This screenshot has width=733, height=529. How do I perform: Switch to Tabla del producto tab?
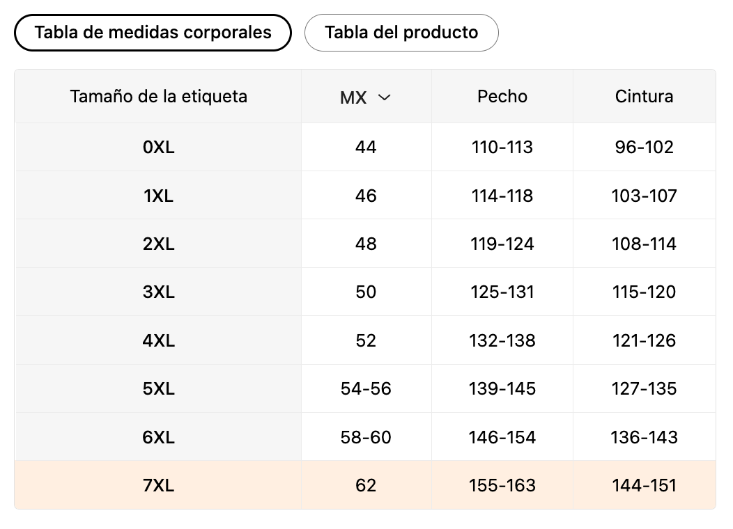point(401,33)
